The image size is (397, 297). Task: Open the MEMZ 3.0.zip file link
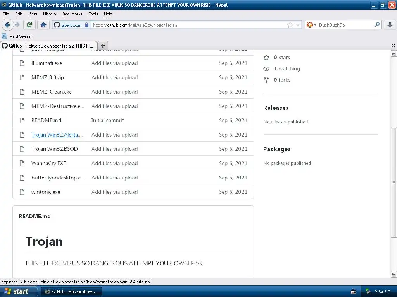[x=48, y=77]
